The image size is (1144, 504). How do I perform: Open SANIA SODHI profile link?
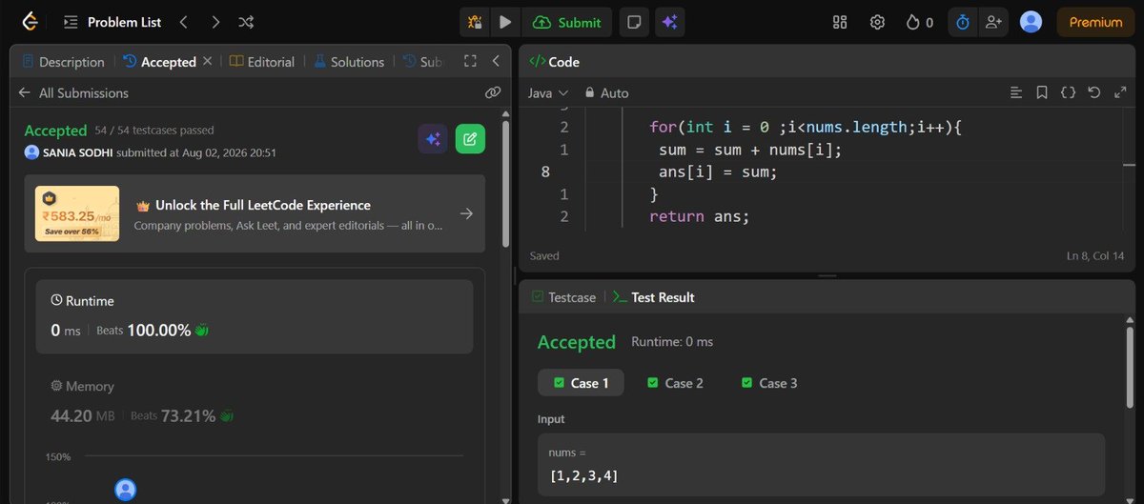pos(79,152)
